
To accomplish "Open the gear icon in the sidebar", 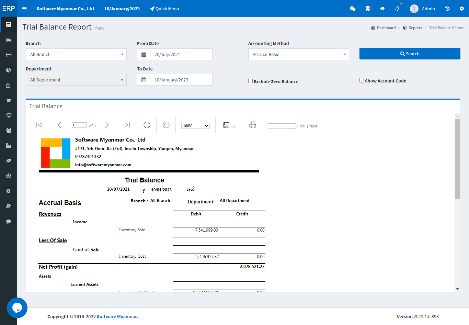I will point(9,191).
